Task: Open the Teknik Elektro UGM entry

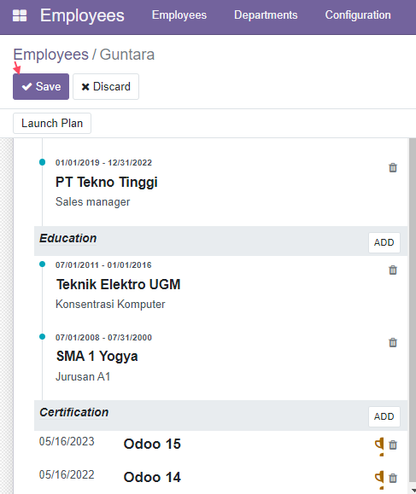Action: coord(118,284)
